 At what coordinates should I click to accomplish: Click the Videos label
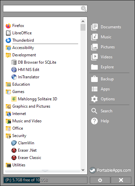pyautogui.click(x=106, y=57)
